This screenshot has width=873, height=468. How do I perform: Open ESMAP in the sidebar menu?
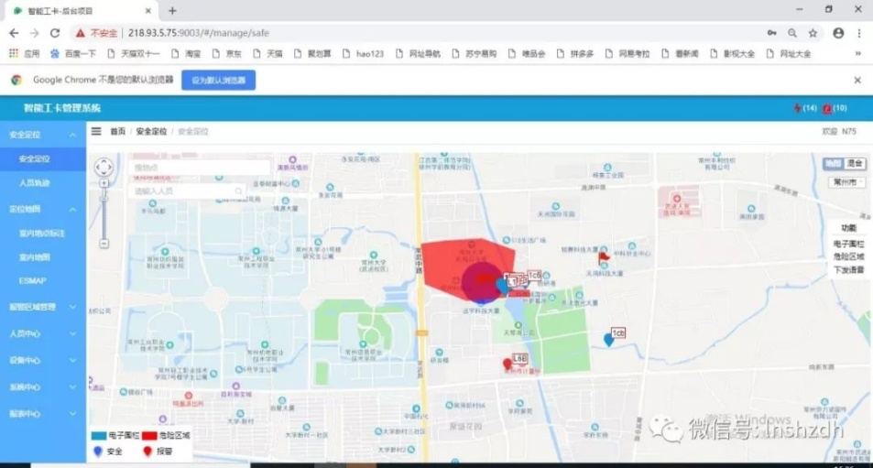(x=33, y=282)
